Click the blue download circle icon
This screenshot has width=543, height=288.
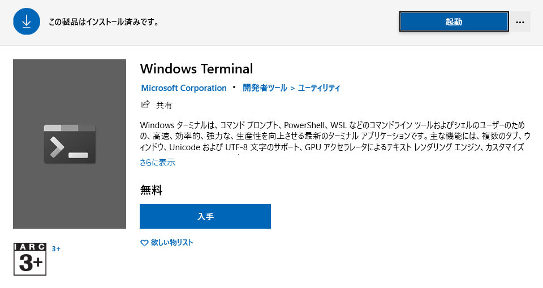[26, 21]
